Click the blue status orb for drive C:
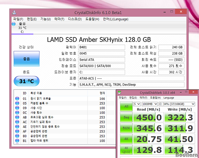The width and height of the screenshot is (199, 158). 14,24
